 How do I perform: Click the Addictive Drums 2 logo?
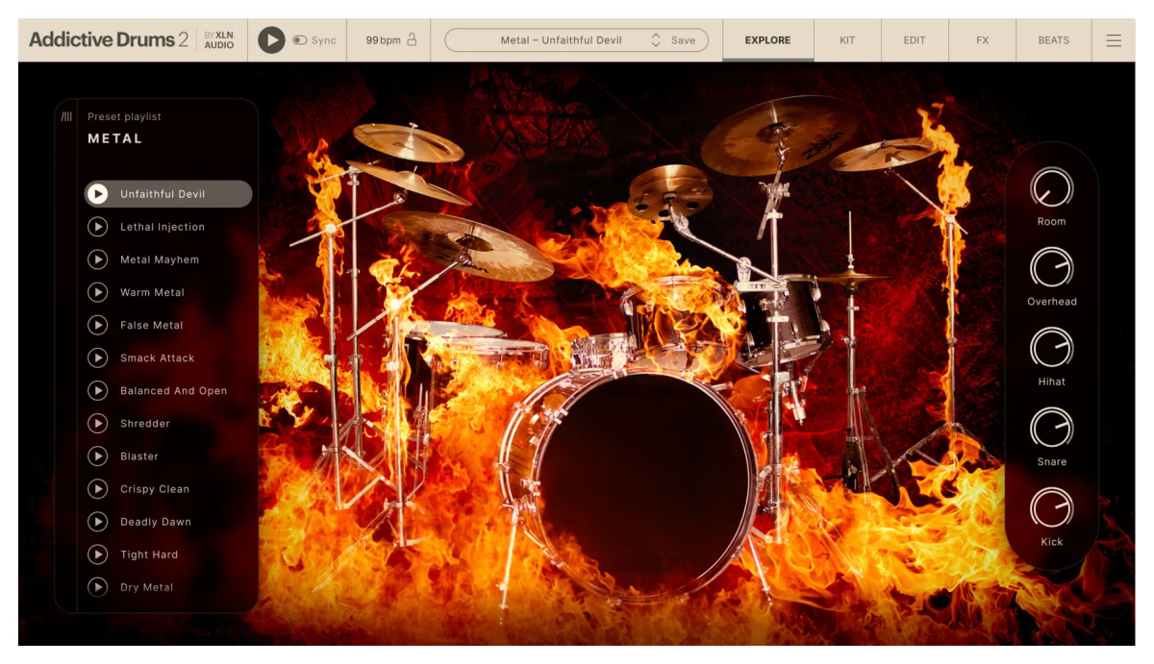point(109,40)
